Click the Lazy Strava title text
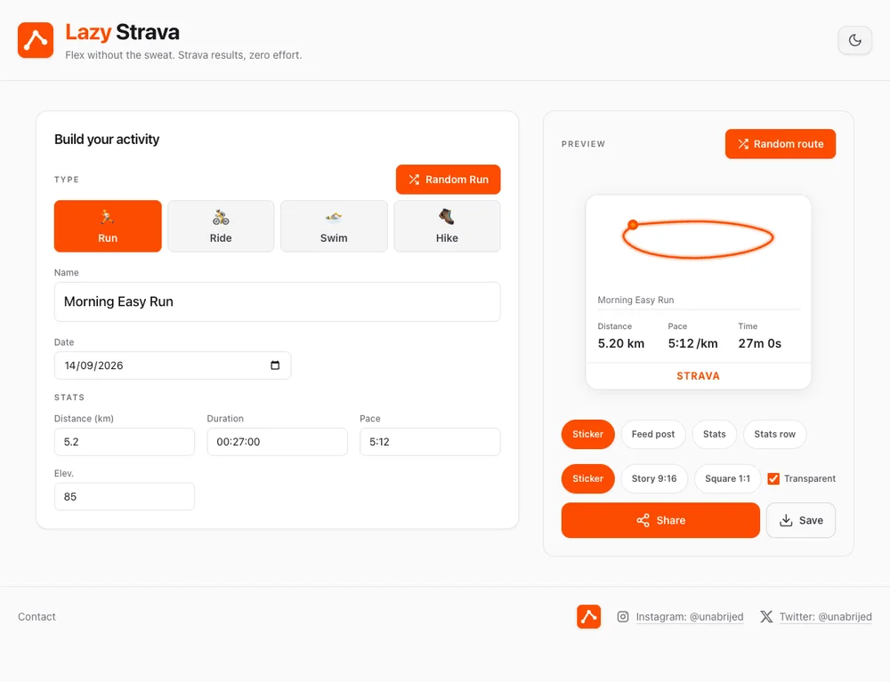This screenshot has width=890, height=682. coord(122,32)
